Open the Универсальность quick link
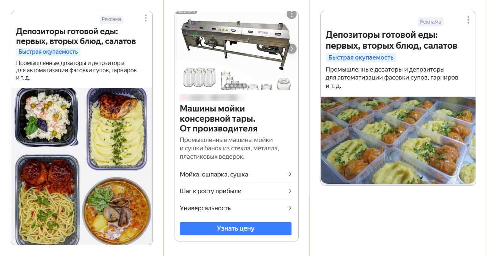The height and width of the screenshot is (256, 487). point(236,208)
